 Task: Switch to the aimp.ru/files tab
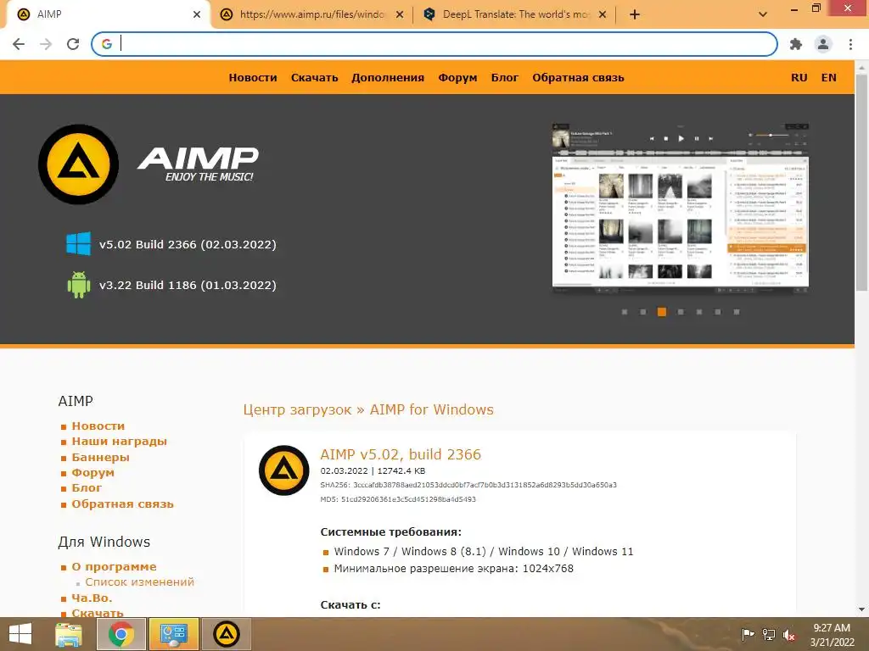tap(311, 14)
